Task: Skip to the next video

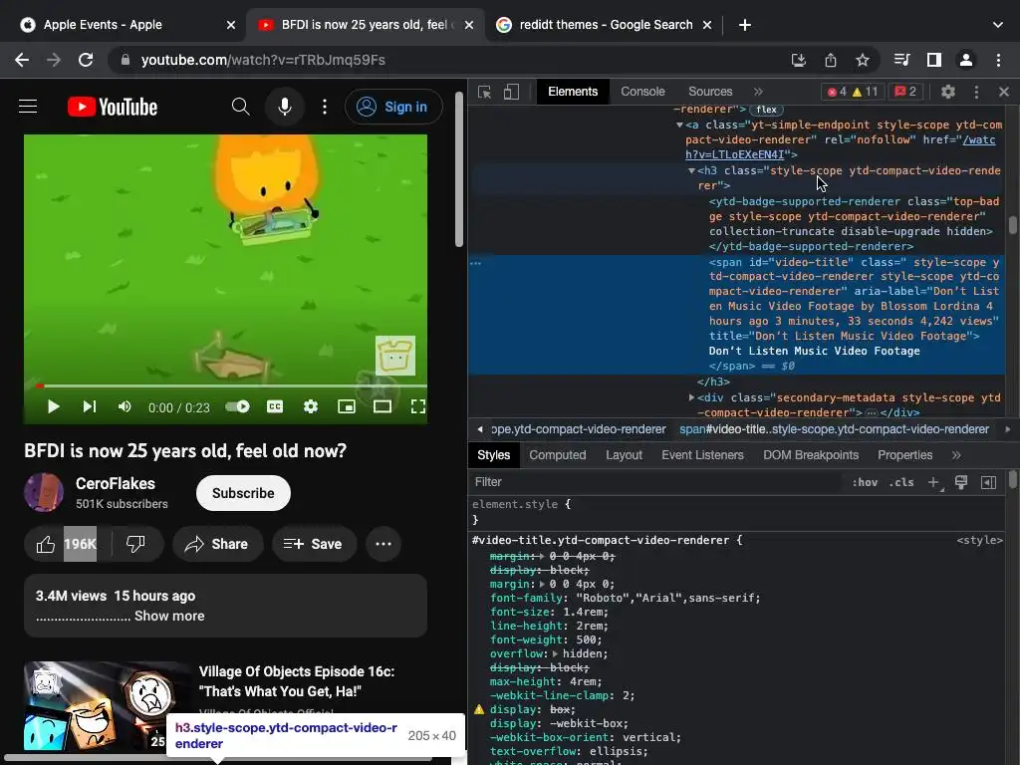Action: tap(89, 406)
